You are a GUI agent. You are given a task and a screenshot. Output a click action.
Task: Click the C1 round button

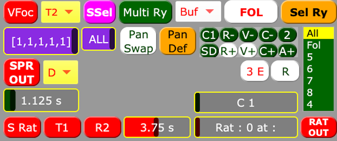(209, 35)
